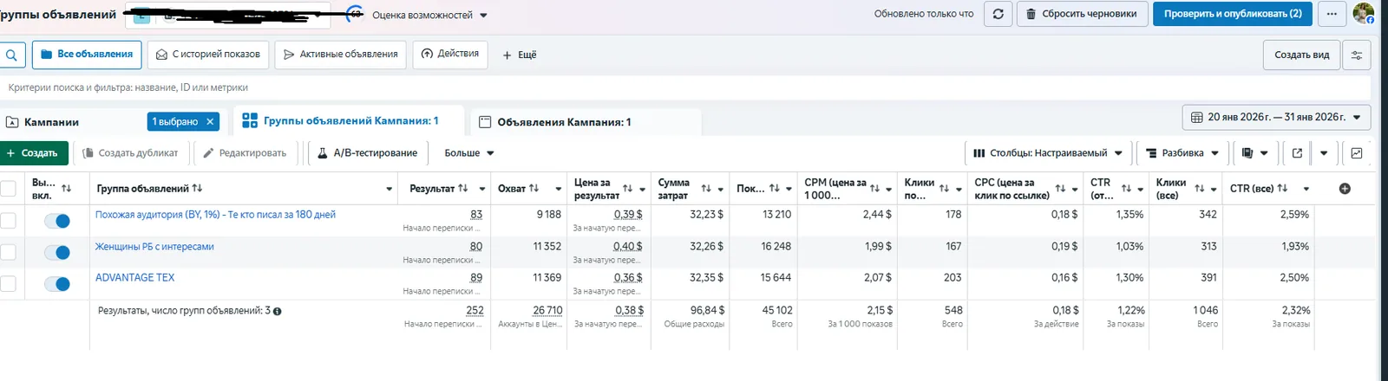Open the Результат column options arrow
The image size is (1388, 381).
pos(481,189)
